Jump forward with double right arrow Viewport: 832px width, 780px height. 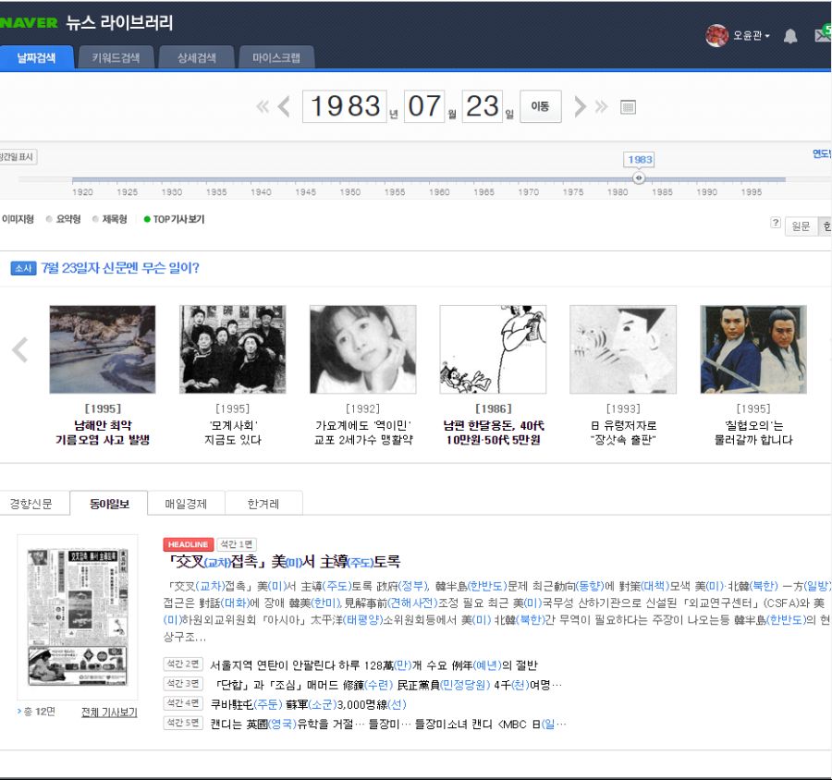click(601, 106)
